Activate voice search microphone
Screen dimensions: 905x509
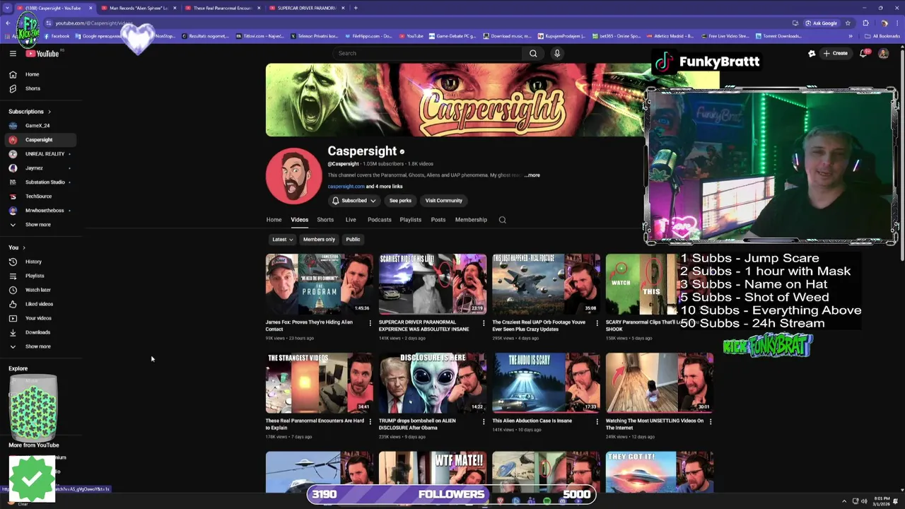[557, 53]
